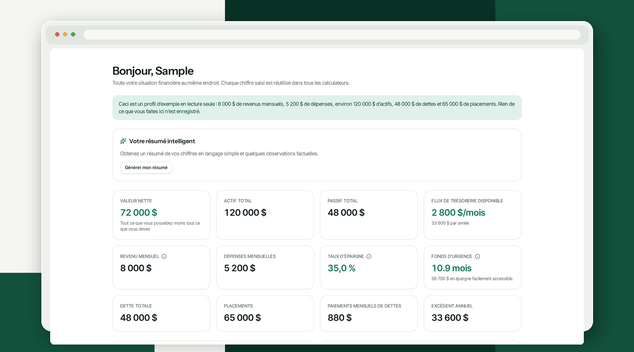Click the 10.9 mois emergency fund value

pos(451,268)
